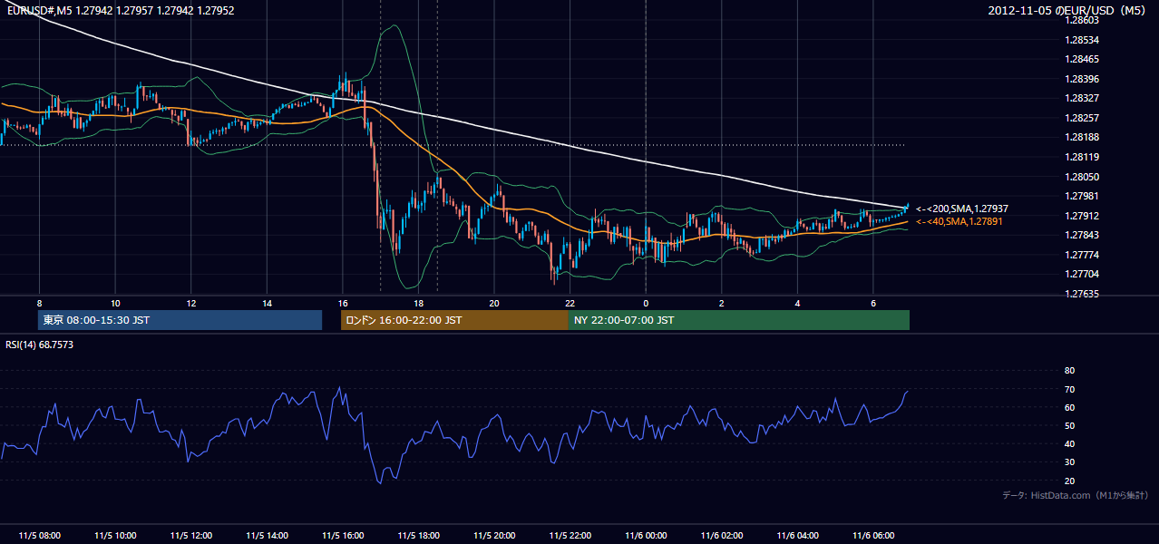Select the Tokyo 08:00-15:30 JST session bar
Image resolution: width=1159 pixels, height=544 pixels.
[x=180, y=320]
